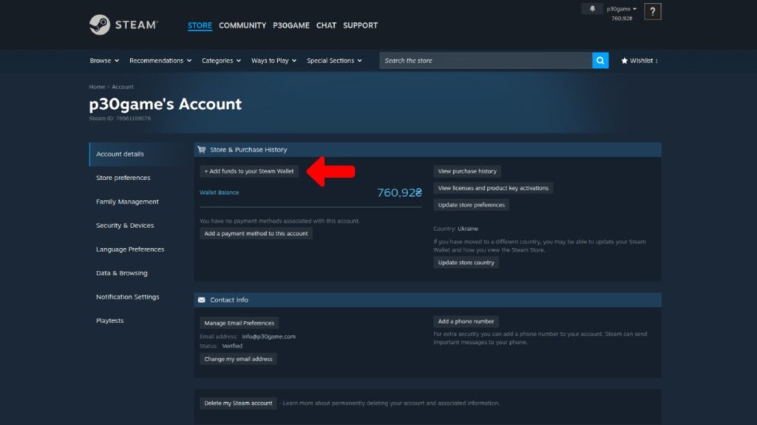
Task: Click View purchase history
Action: pyautogui.click(x=467, y=171)
